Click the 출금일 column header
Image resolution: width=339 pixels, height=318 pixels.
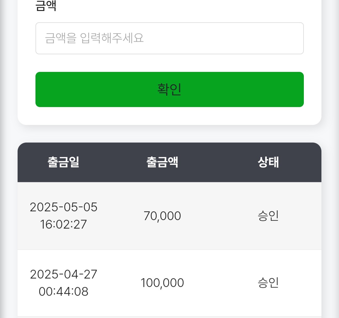coord(63,162)
